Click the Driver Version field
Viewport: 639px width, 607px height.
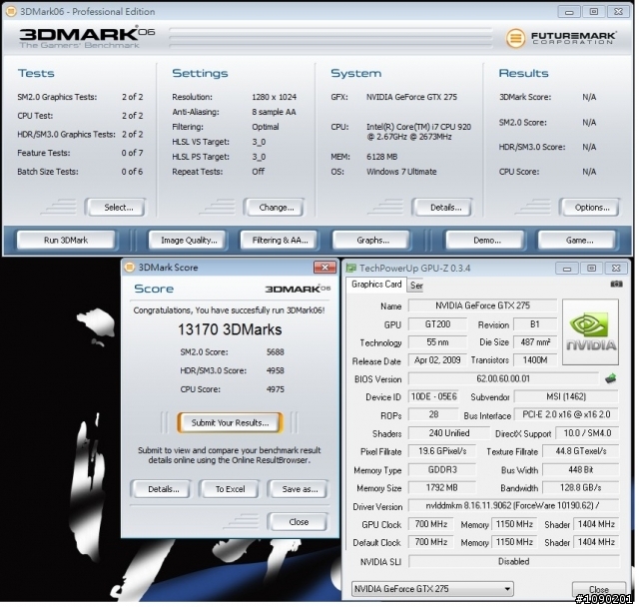point(512,505)
